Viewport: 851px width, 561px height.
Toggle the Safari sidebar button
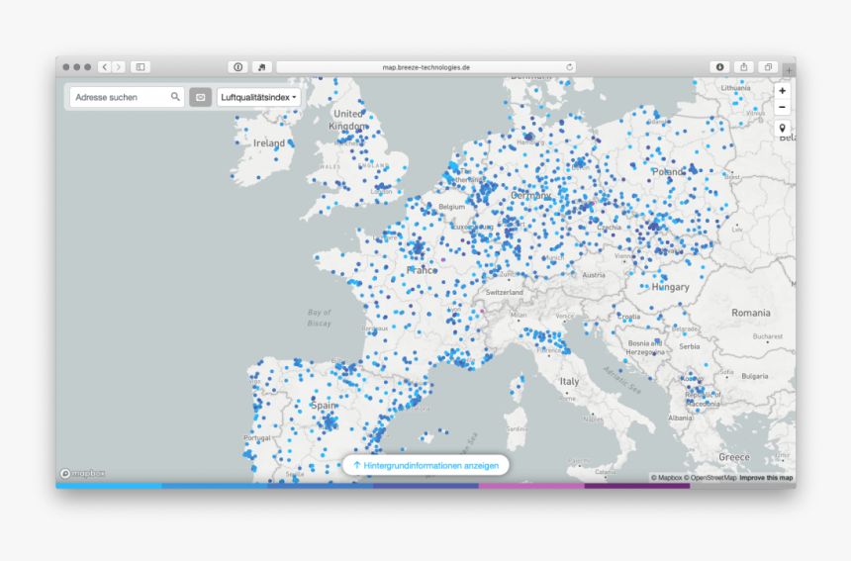click(141, 67)
